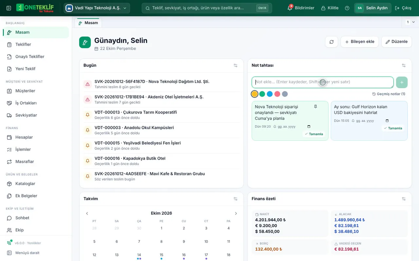Mark Gulf Horizon note as Tamamla

pos(393,128)
